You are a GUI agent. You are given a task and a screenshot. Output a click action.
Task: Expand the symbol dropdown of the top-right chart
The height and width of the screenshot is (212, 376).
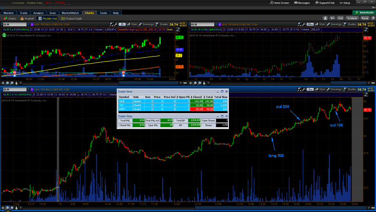pyautogui.click(x=216, y=24)
